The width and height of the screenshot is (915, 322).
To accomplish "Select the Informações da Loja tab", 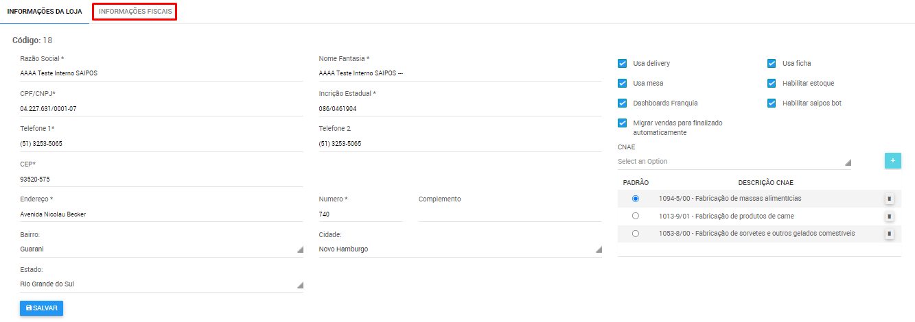I will click(45, 12).
